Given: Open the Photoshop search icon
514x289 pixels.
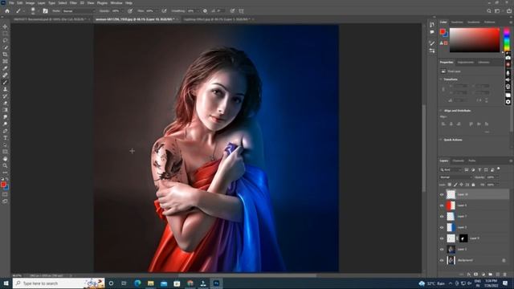Looking at the screenshot, I should [x=489, y=10].
